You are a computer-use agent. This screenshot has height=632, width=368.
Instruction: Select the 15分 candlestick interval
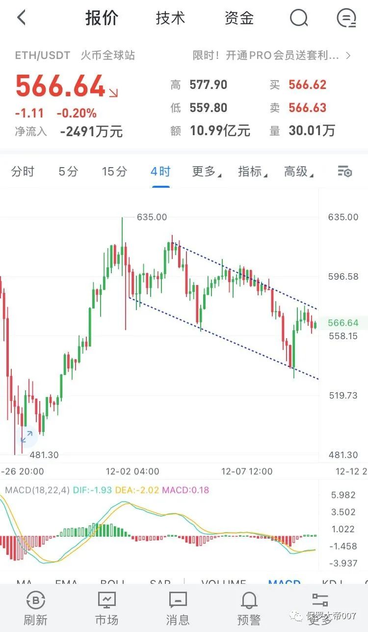coord(114,172)
